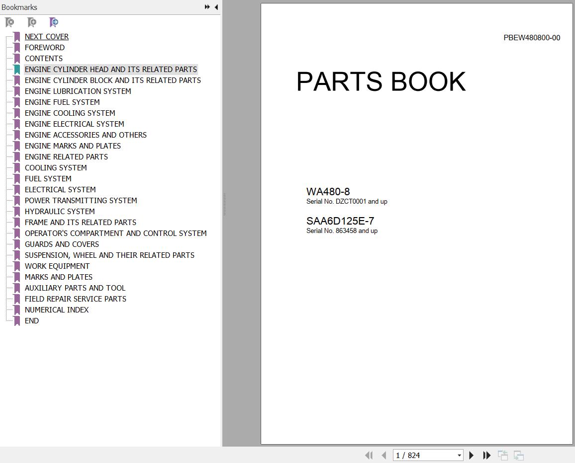The image size is (575, 463).
Task: Select ENGINE CYLINDER BLOCK AND ITS RELATED PARTS
Action: [x=113, y=80]
